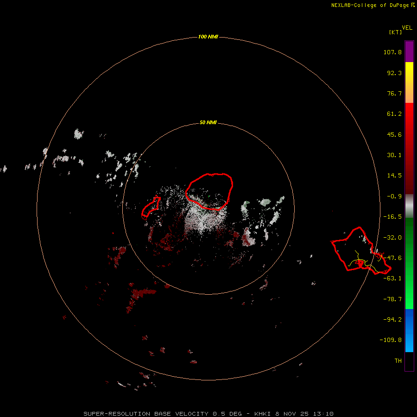
Task: Click the 92.3 velocity scale value
Action: (x=394, y=73)
